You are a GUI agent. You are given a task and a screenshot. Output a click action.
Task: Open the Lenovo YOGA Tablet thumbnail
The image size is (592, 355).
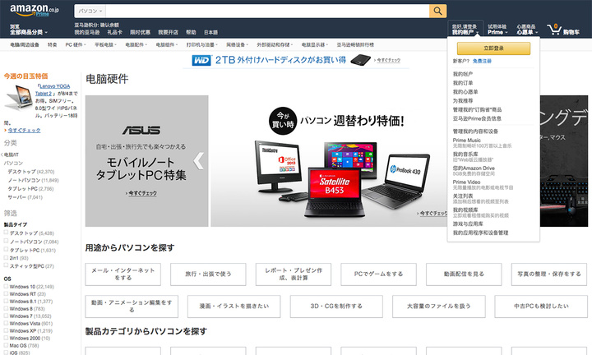pos(19,97)
